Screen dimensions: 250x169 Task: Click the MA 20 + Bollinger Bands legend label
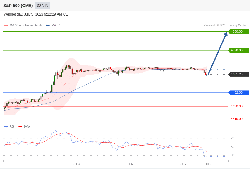tap(26, 26)
